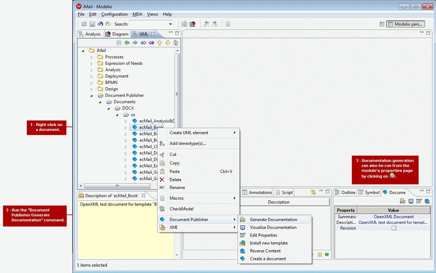436x273 pixels.
Task: Click the green back arrow in UML navigator
Action: point(127,43)
